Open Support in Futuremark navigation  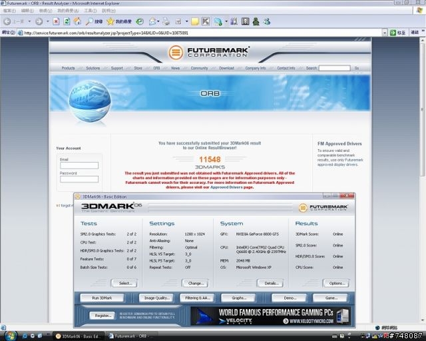[x=117, y=68]
